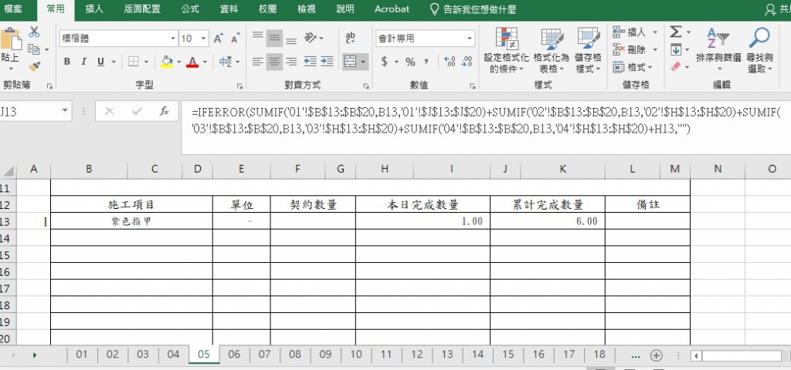791x370 pixels.
Task: Apply percent style format
Action: 410,62
